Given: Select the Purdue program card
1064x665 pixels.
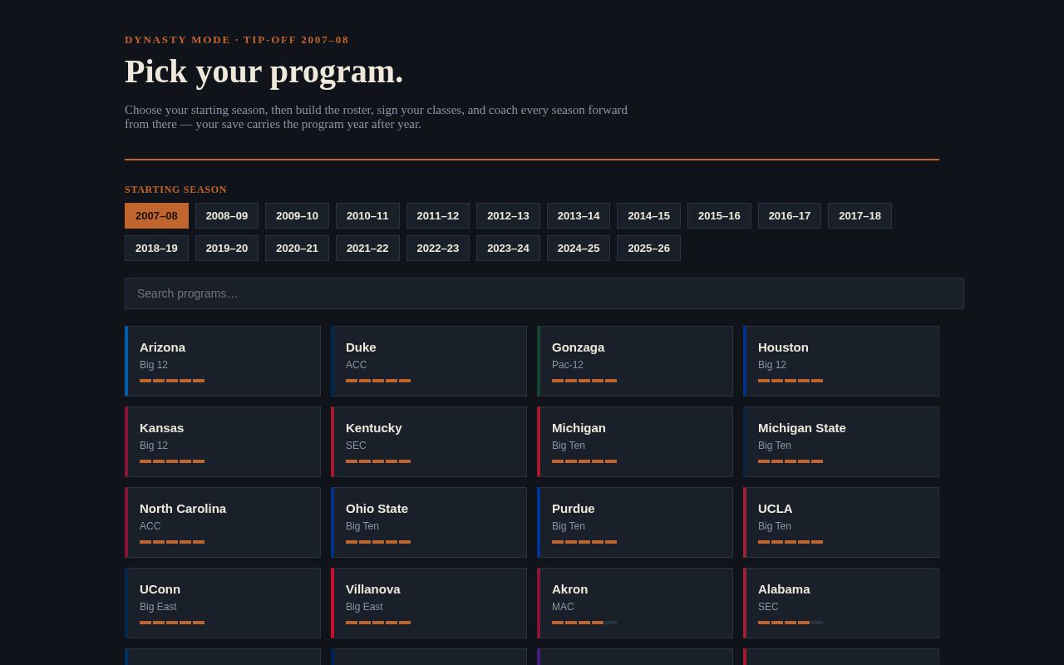Looking at the screenshot, I should tap(635, 522).
